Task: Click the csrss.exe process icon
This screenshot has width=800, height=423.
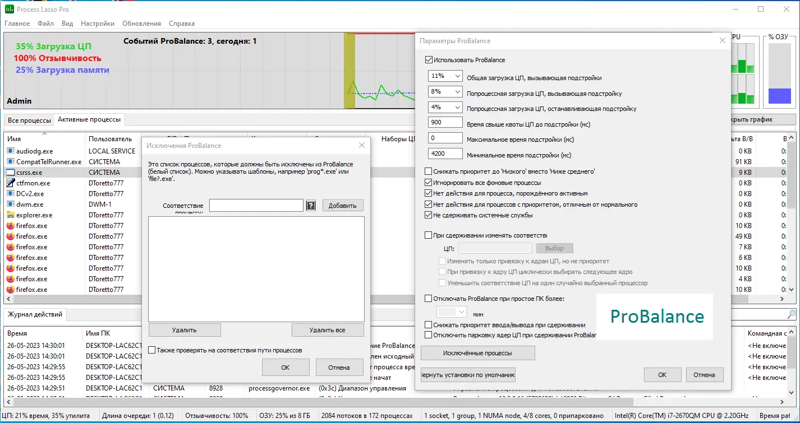Action: [11, 173]
